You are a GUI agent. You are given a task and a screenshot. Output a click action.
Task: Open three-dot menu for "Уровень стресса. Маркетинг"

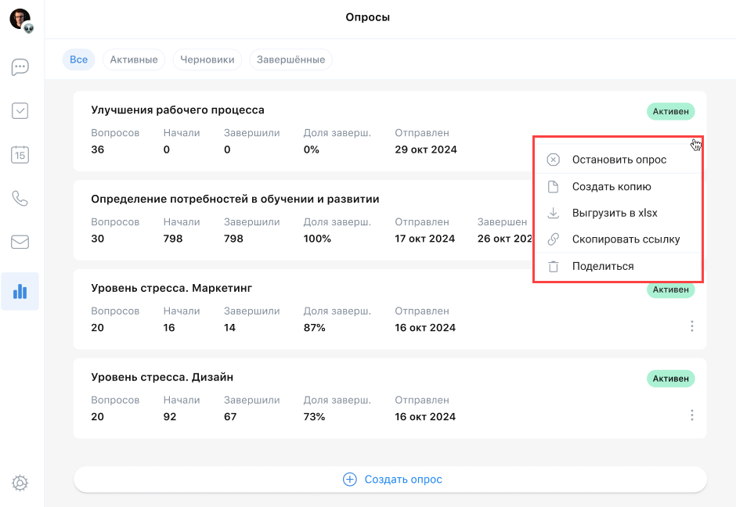coord(691,326)
